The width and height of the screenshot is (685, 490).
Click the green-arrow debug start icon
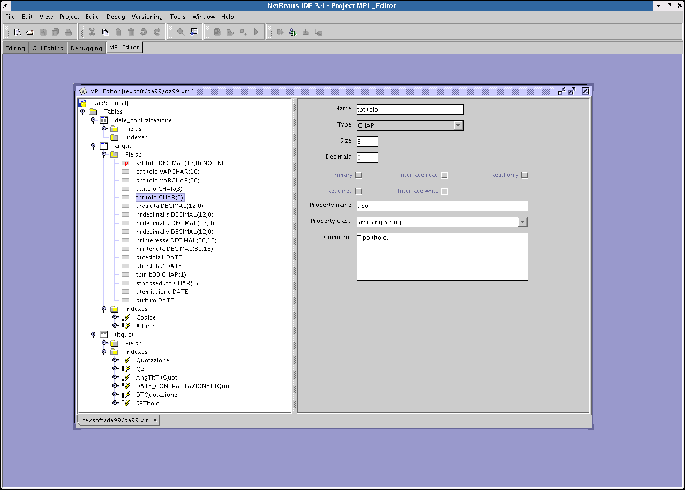293,32
